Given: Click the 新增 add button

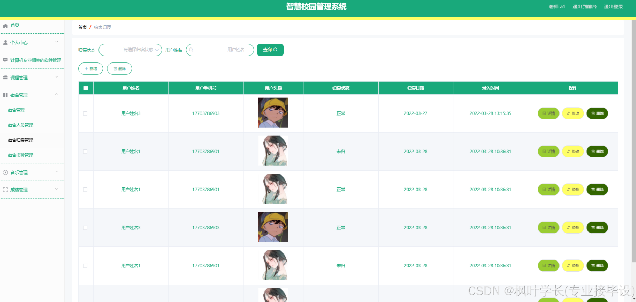Looking at the screenshot, I should [x=91, y=69].
